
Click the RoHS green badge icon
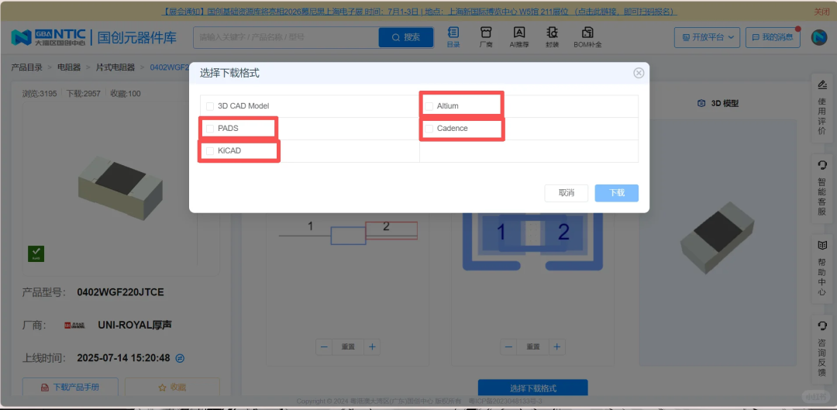point(36,253)
